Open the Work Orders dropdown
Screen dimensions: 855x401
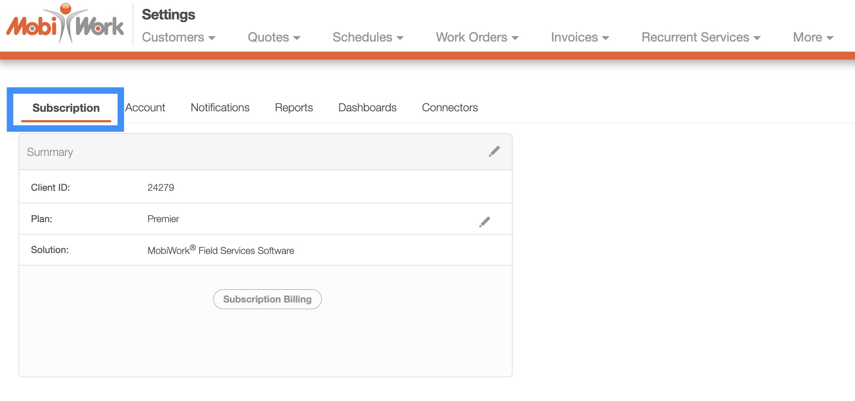[477, 38]
